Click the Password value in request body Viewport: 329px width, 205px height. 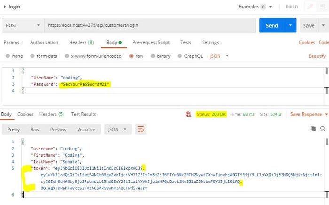(85, 84)
